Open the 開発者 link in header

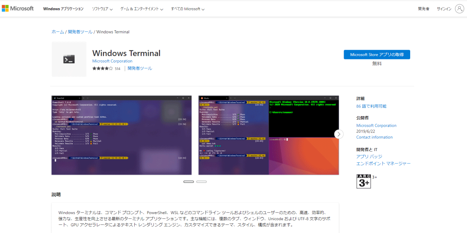pos(423,9)
